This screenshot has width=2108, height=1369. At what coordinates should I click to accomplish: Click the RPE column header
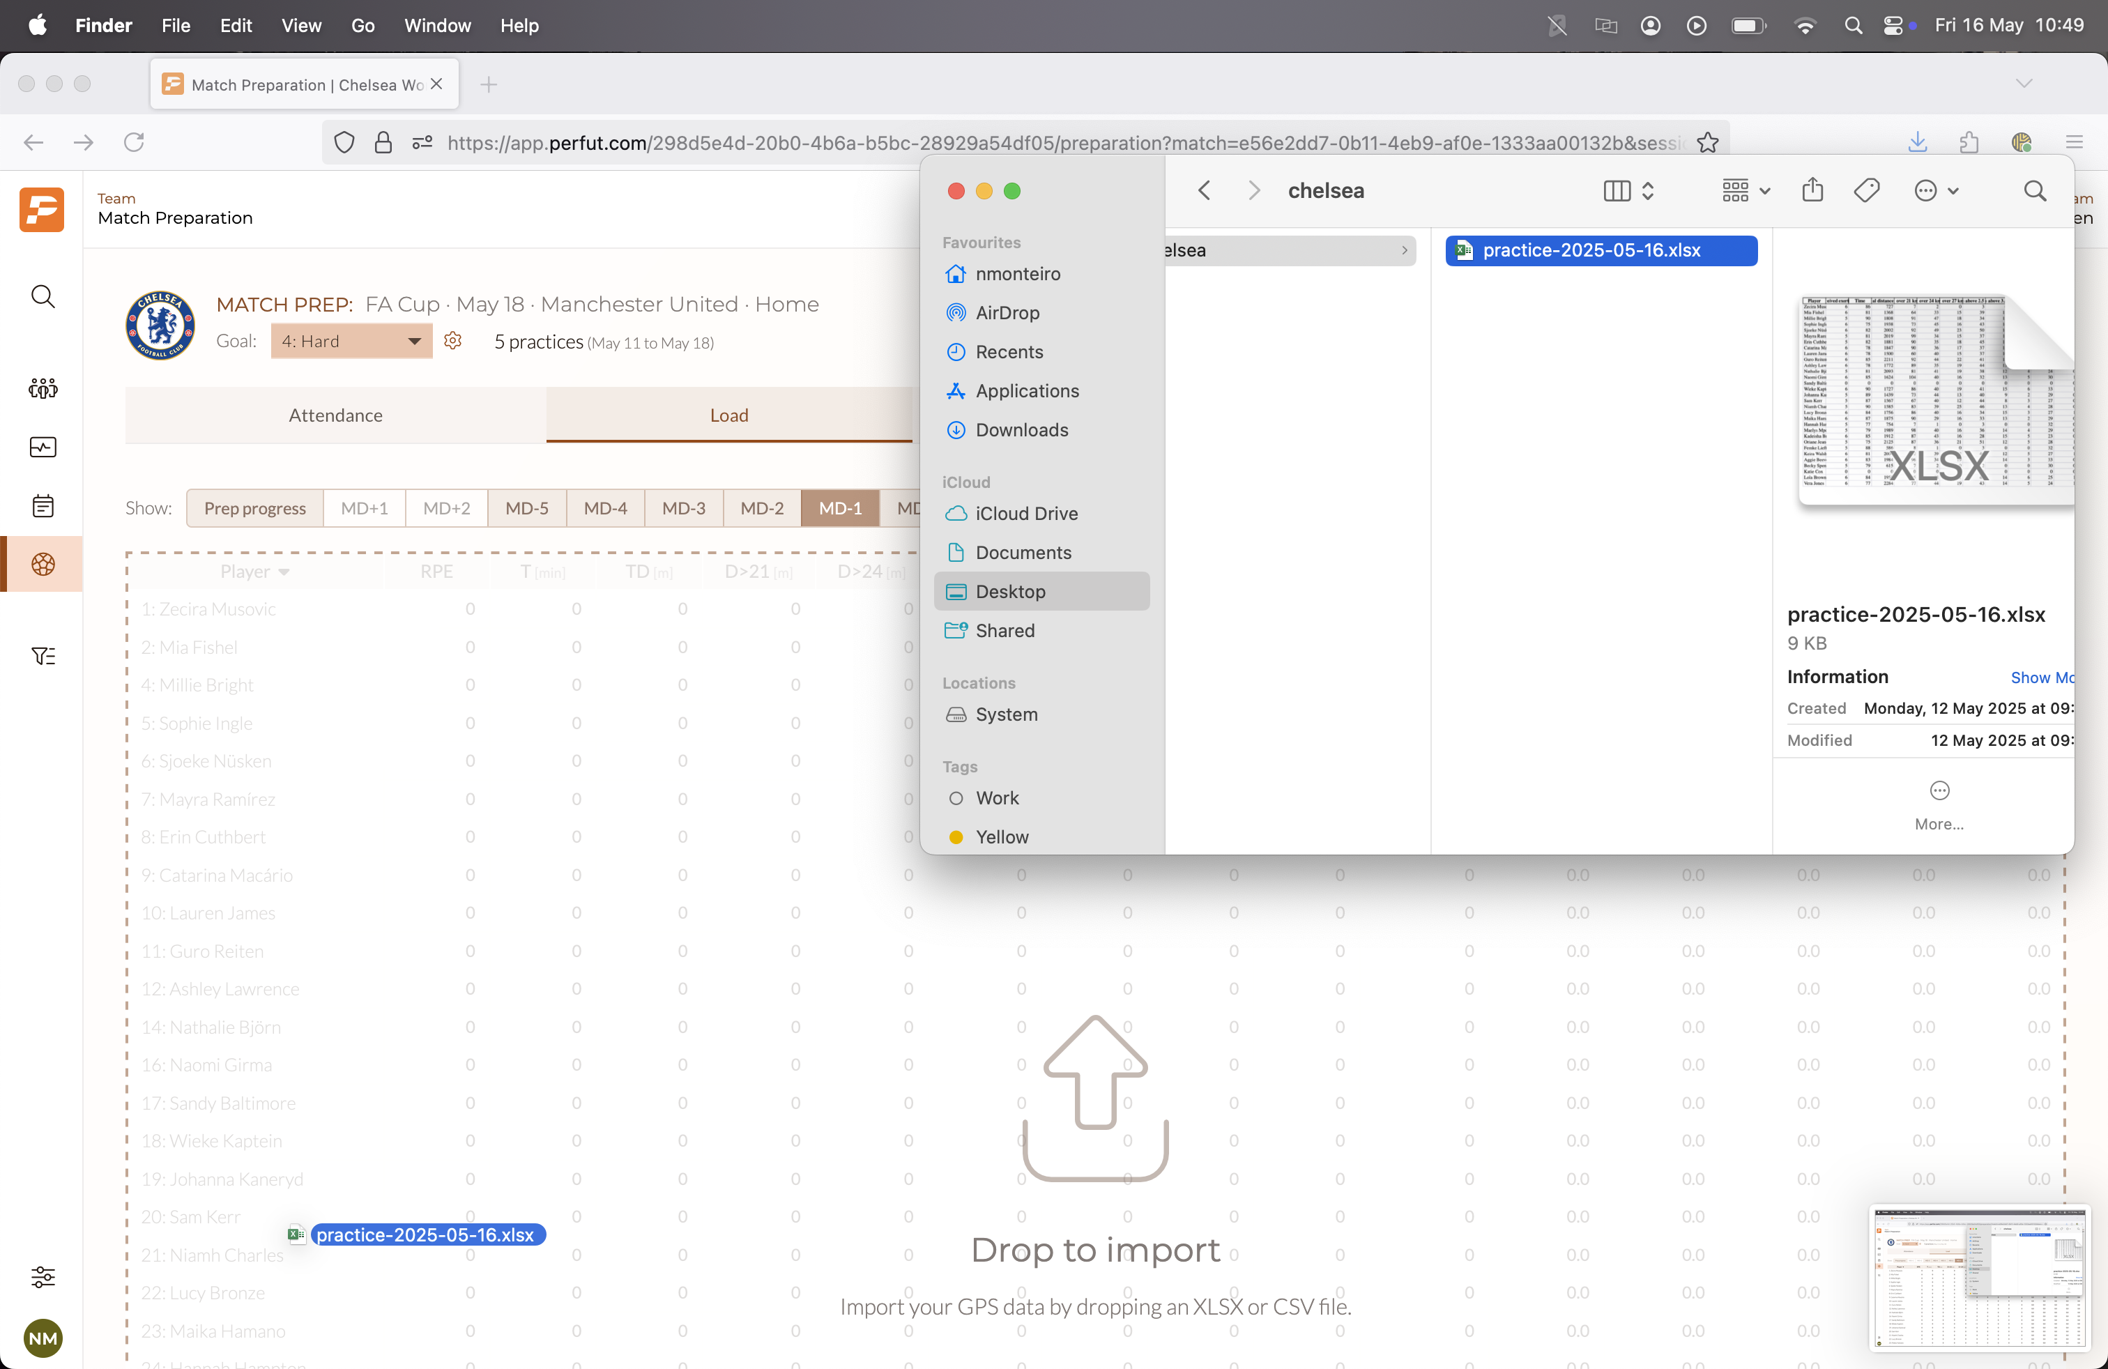pyautogui.click(x=436, y=571)
